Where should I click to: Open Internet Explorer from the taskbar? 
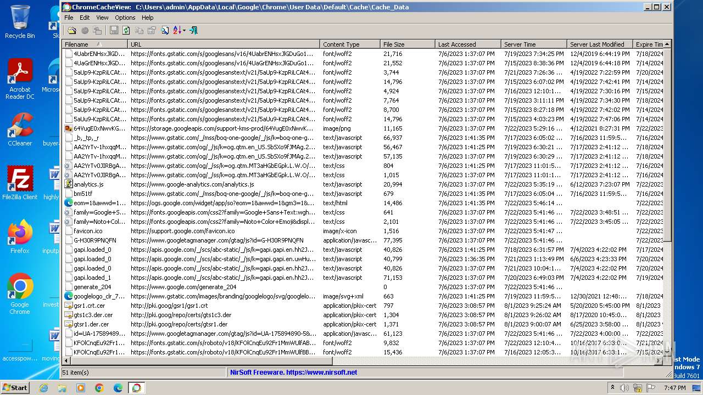(x=43, y=388)
